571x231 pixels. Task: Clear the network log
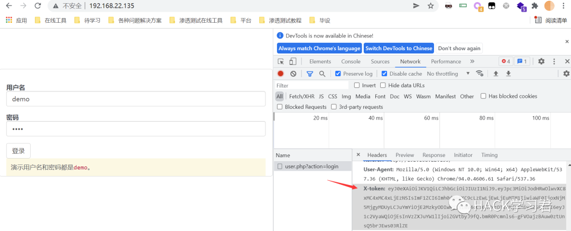click(x=293, y=74)
